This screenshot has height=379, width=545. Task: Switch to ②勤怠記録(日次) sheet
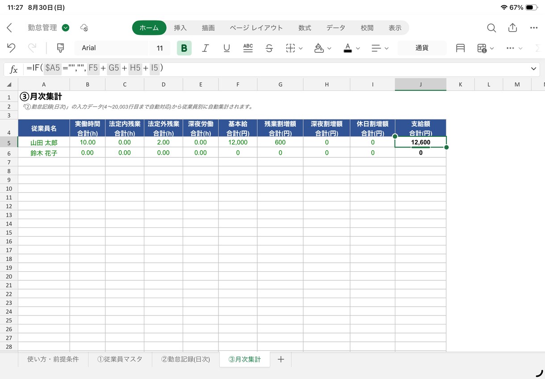(x=185, y=359)
